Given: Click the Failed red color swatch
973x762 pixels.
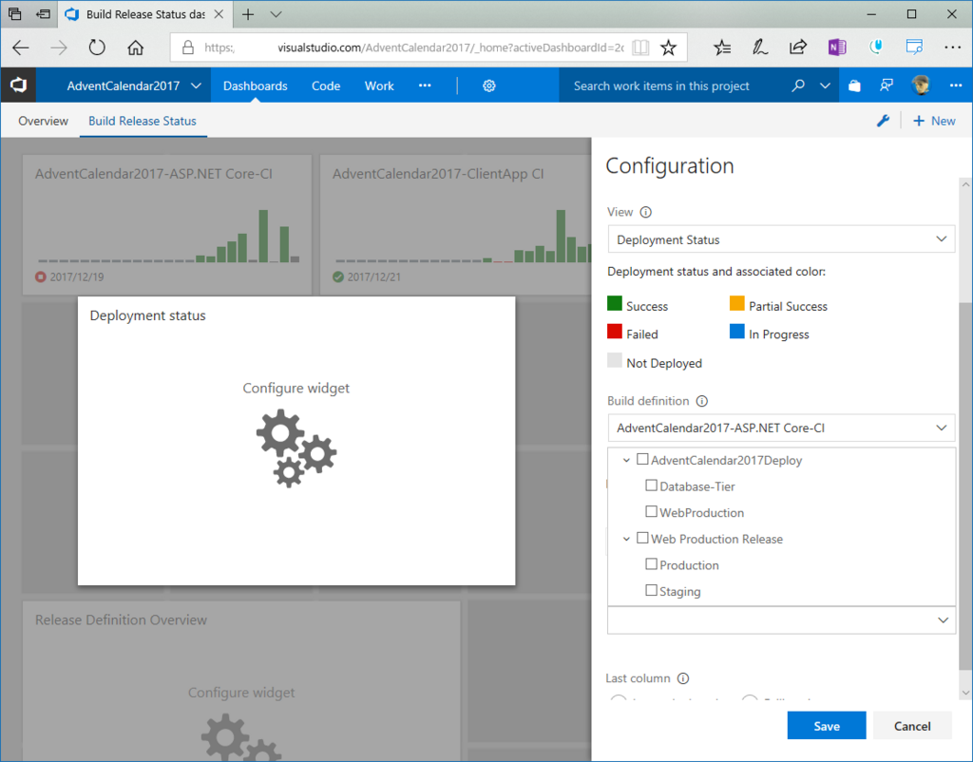Looking at the screenshot, I should [615, 332].
